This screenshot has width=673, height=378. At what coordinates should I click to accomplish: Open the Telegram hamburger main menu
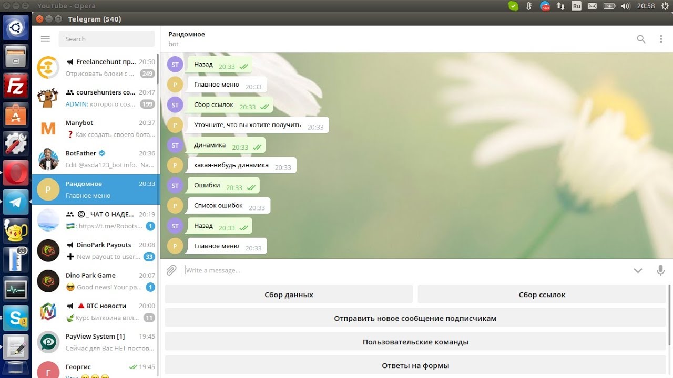(x=45, y=39)
